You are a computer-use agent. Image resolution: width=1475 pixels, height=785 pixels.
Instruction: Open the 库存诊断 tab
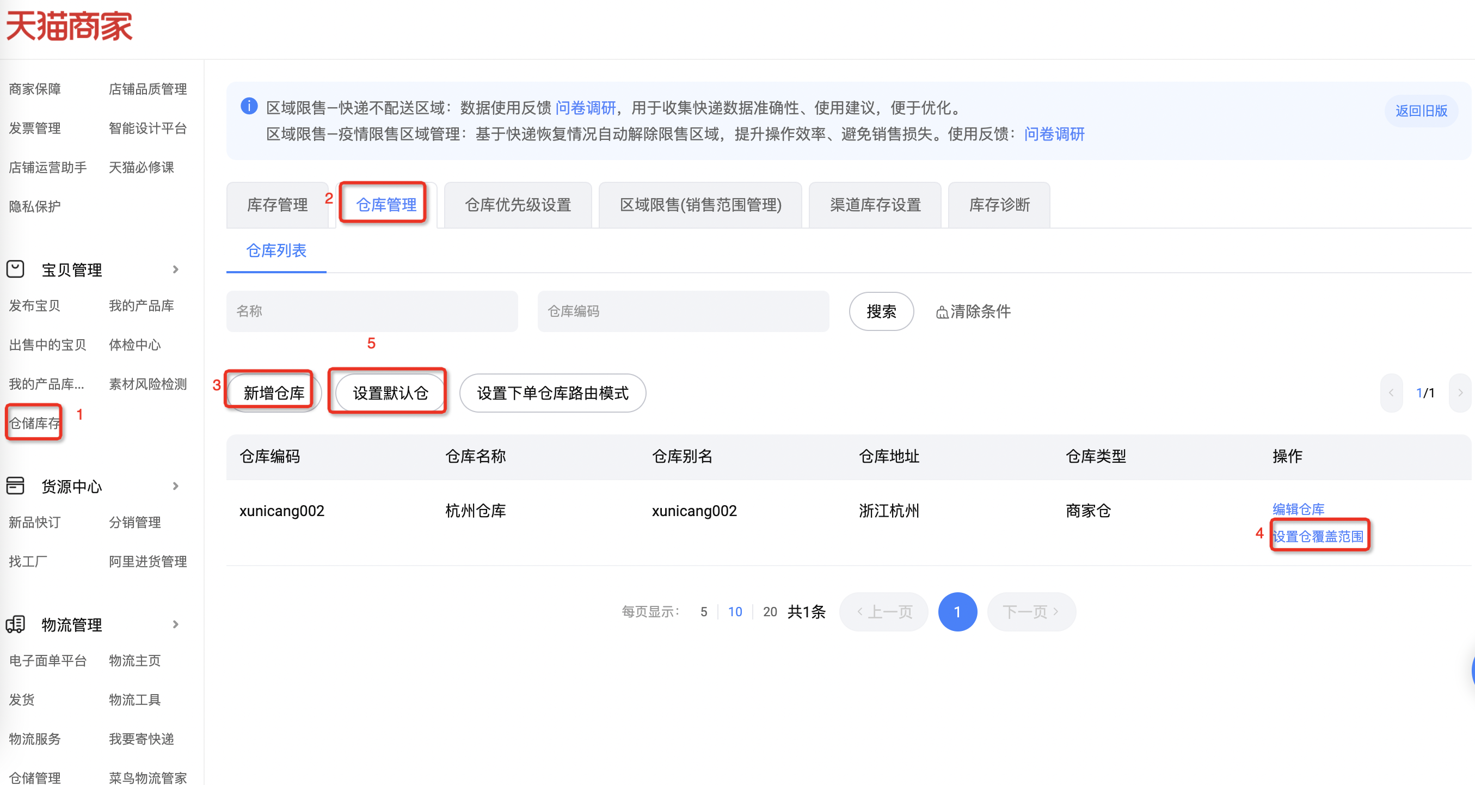(999, 205)
